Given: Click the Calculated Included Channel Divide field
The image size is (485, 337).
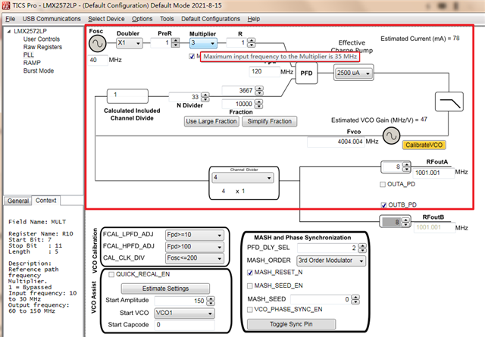Looking at the screenshot, I should (127, 96).
